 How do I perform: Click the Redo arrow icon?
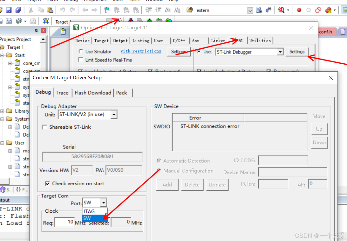[x=72, y=10]
